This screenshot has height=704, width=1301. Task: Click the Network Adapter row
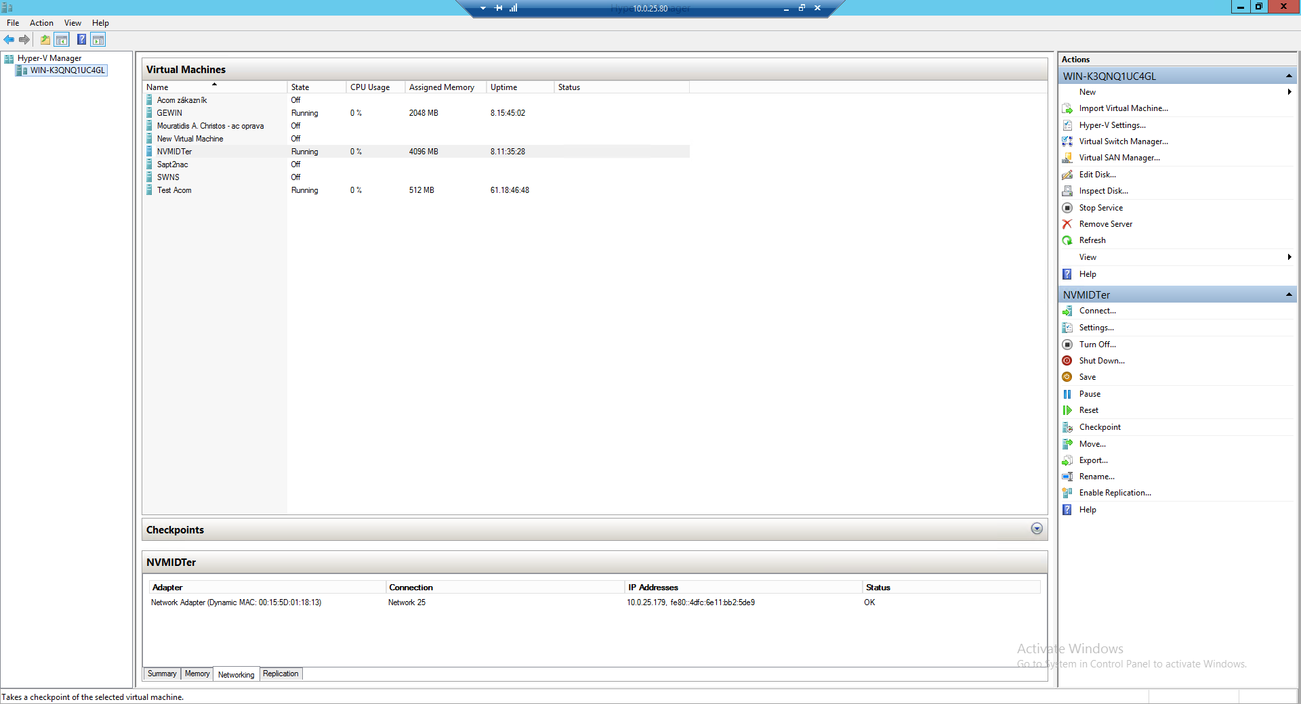click(x=595, y=602)
